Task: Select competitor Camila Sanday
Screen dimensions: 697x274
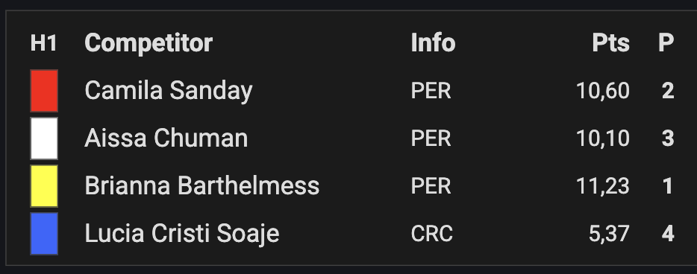Action: (x=169, y=91)
